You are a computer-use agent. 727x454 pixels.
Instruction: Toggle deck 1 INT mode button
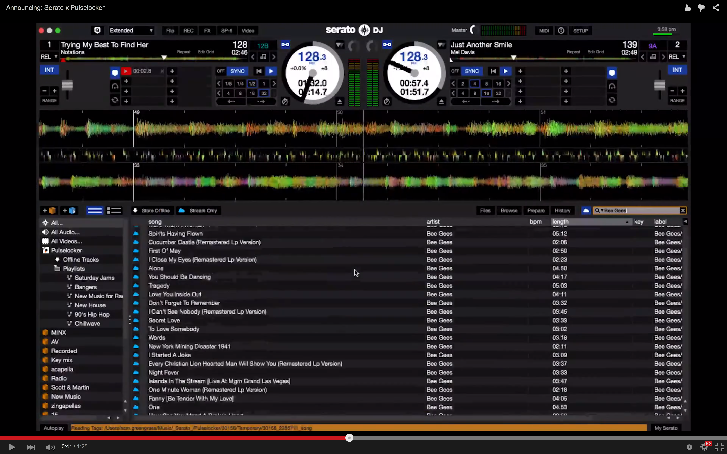[x=49, y=70]
